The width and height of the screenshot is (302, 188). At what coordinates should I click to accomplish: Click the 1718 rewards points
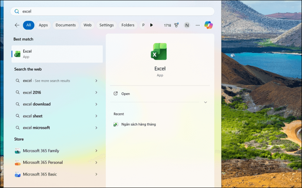[167, 25]
